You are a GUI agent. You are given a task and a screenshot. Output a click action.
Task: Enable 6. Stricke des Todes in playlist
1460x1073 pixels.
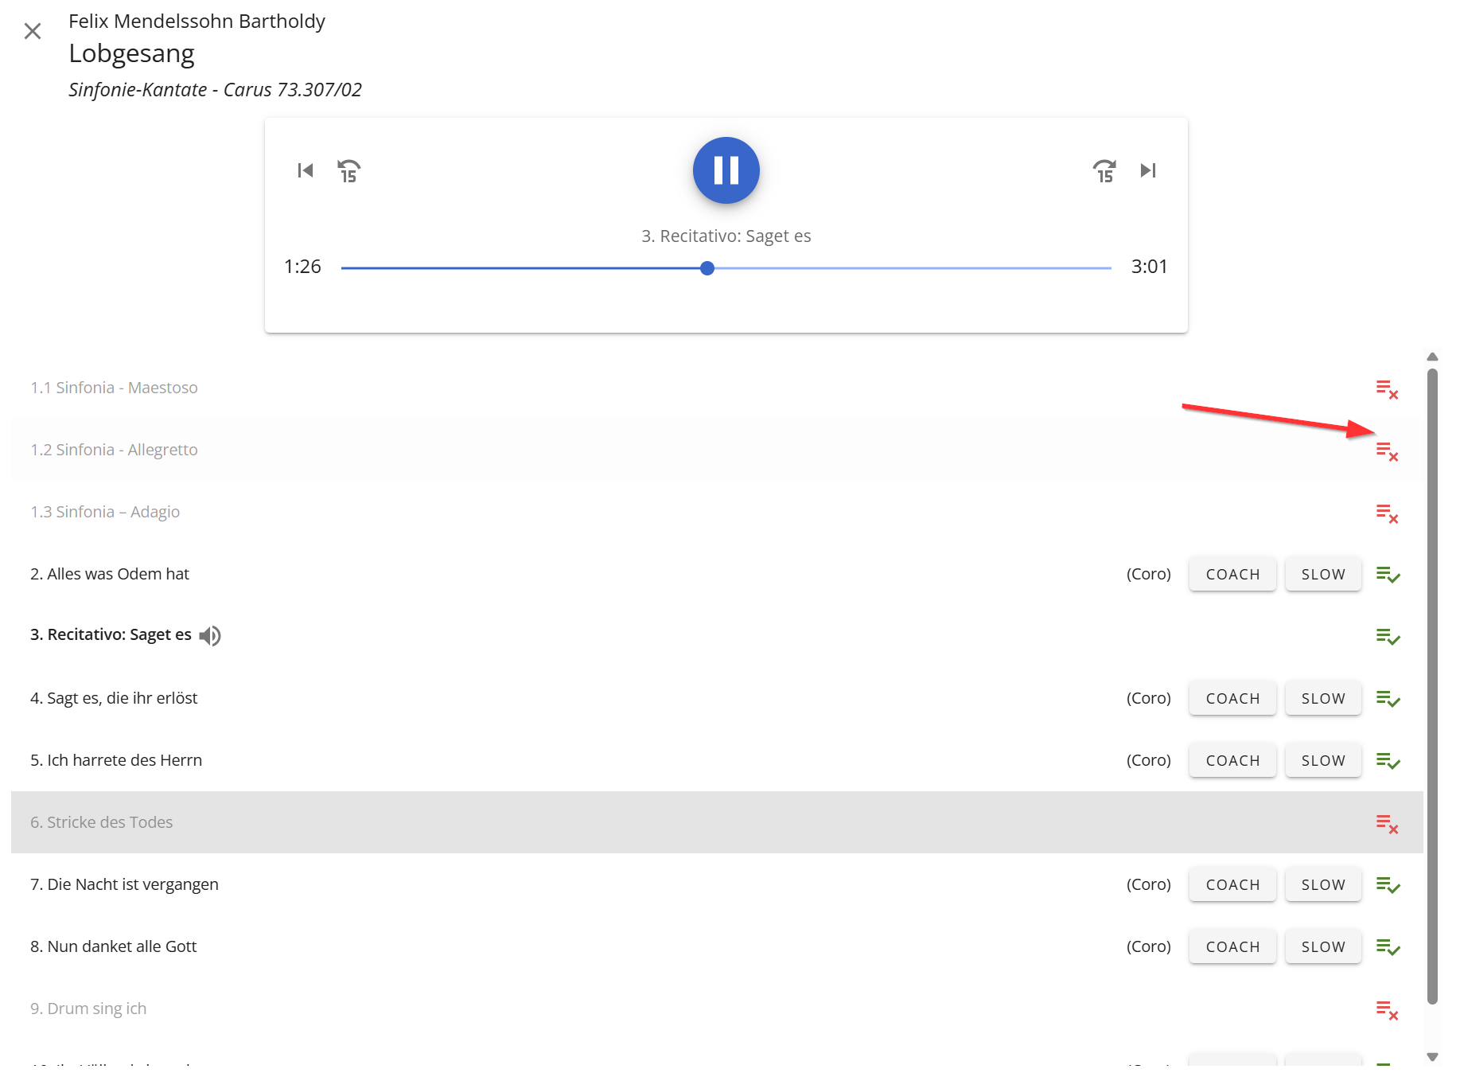coord(1387,823)
